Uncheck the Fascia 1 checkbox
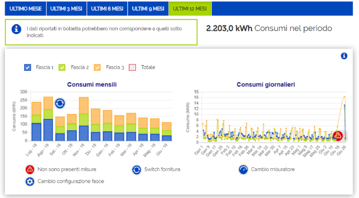 pyautogui.click(x=28, y=67)
